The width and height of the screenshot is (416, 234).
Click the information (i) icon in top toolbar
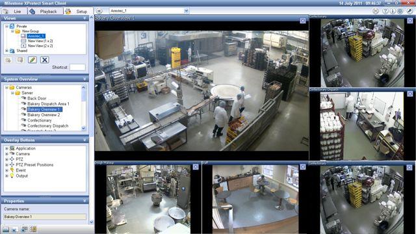(x=393, y=11)
